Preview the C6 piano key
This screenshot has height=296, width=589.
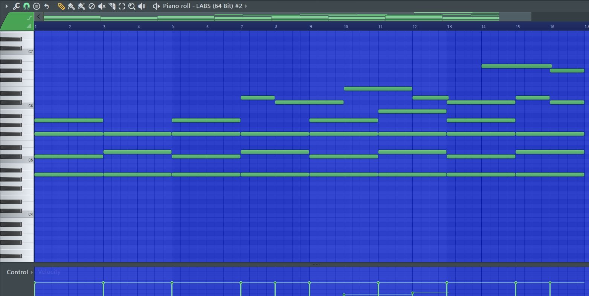[x=17, y=106]
